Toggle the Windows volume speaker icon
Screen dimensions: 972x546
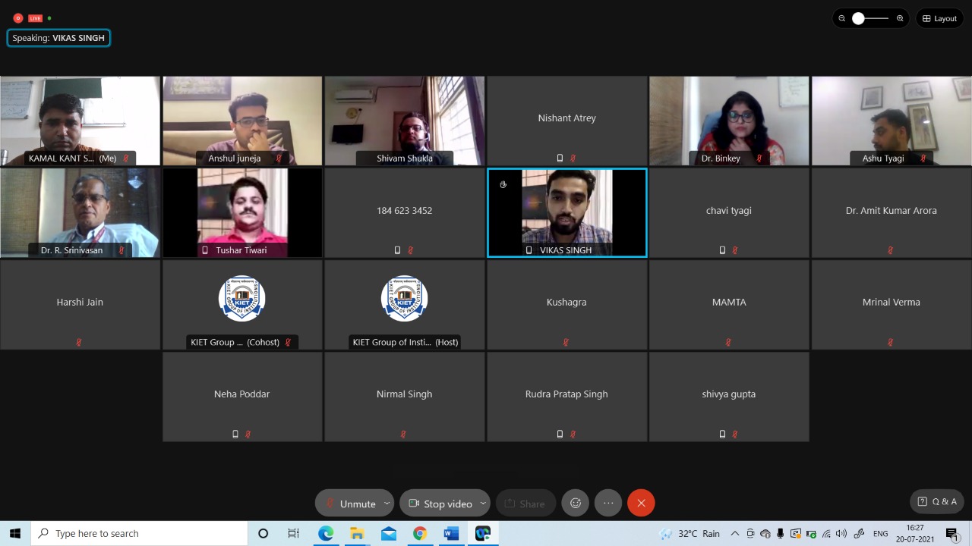point(841,534)
